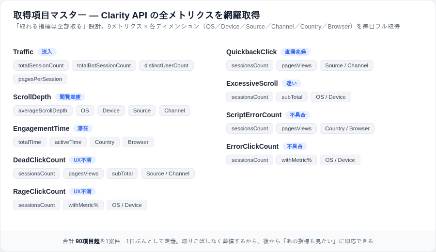Click the averageScrollDepth chip
Viewport: 436px width, 252px height.
(x=43, y=110)
